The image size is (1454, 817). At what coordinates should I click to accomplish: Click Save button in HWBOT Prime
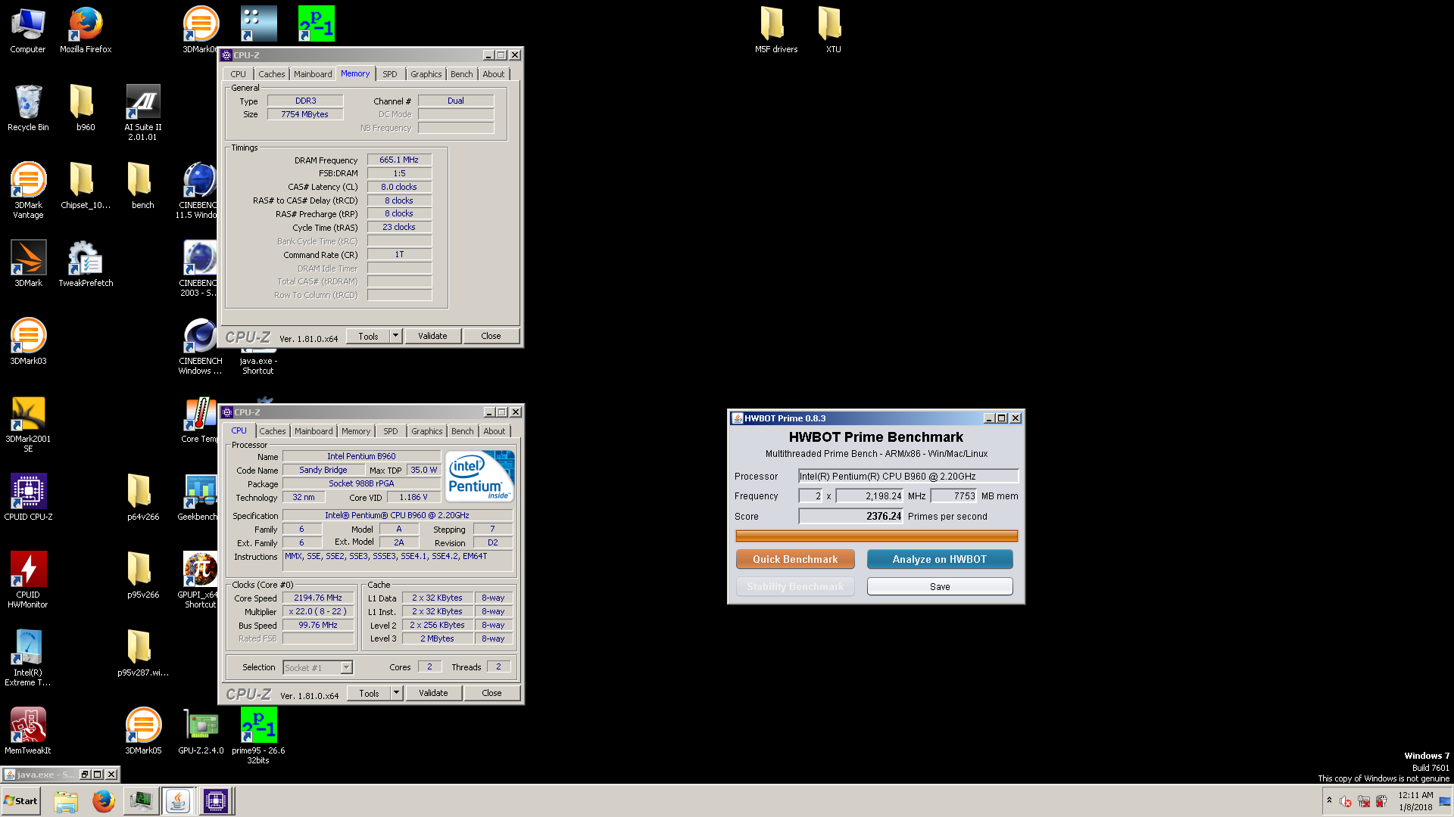[940, 586]
